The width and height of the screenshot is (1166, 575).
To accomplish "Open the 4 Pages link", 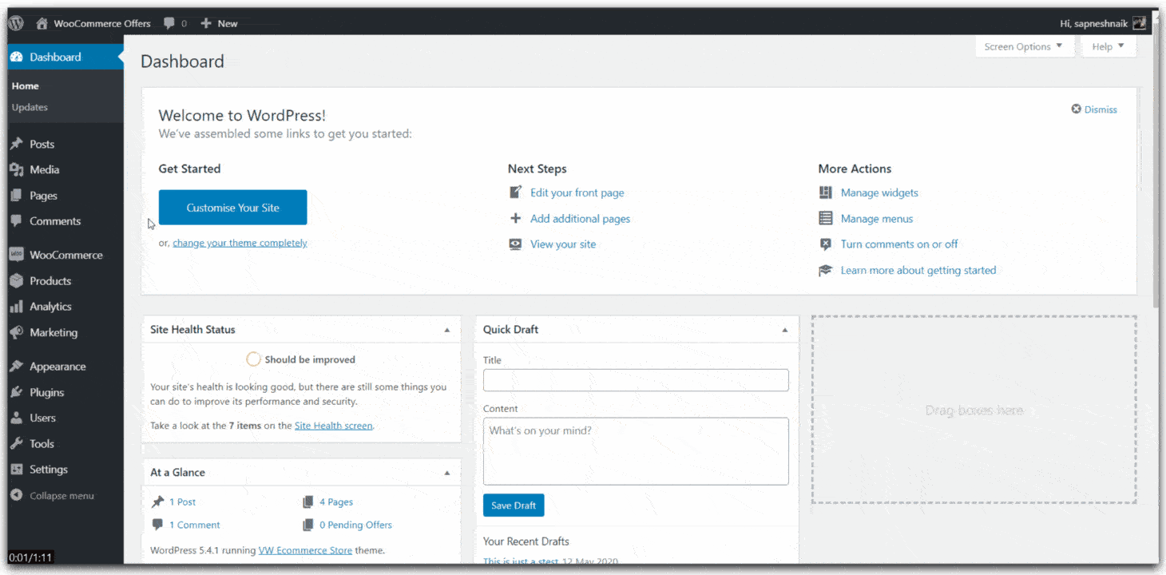I will click(335, 502).
